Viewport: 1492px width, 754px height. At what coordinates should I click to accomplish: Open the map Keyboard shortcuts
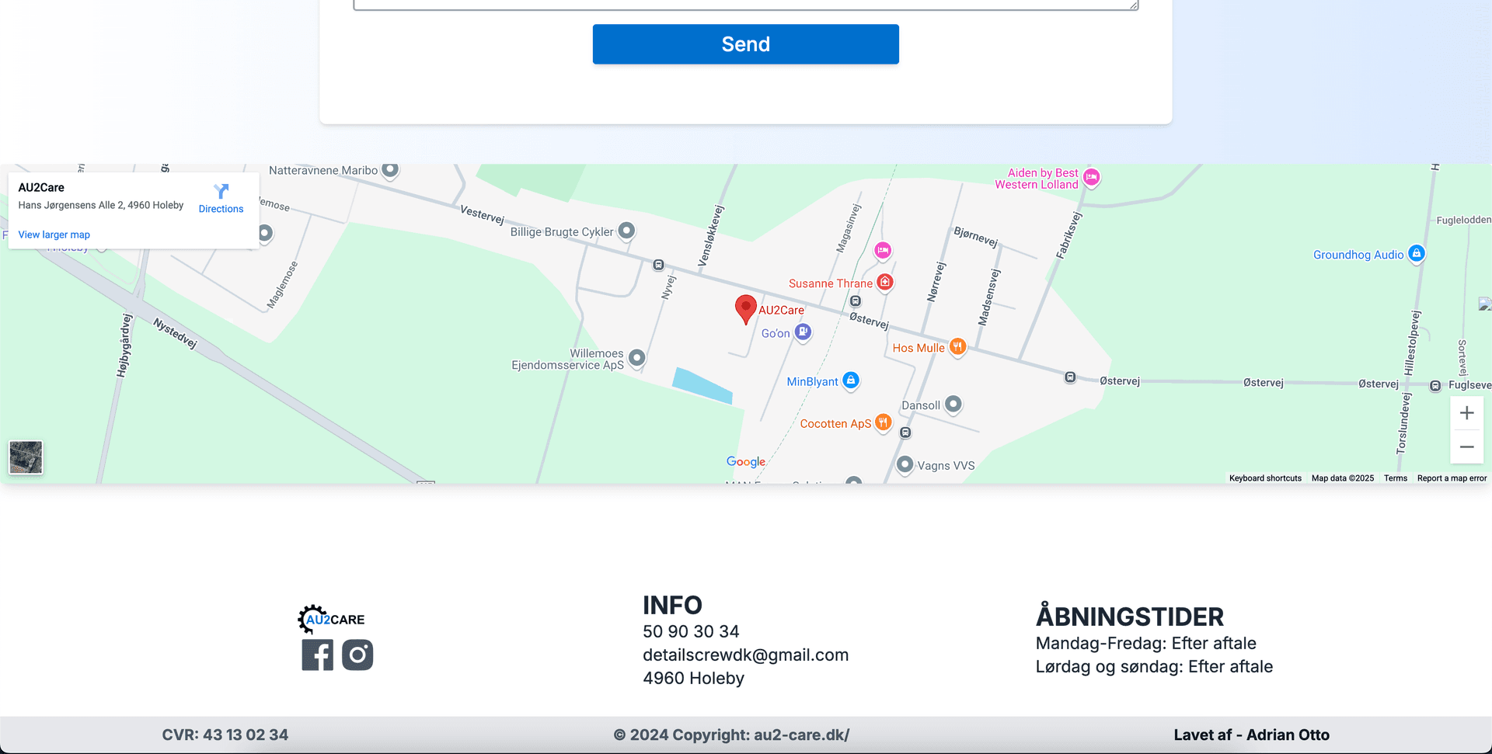pyautogui.click(x=1264, y=478)
